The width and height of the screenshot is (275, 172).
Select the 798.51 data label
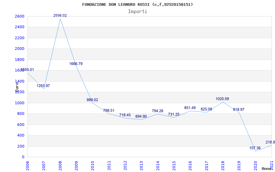(109, 110)
